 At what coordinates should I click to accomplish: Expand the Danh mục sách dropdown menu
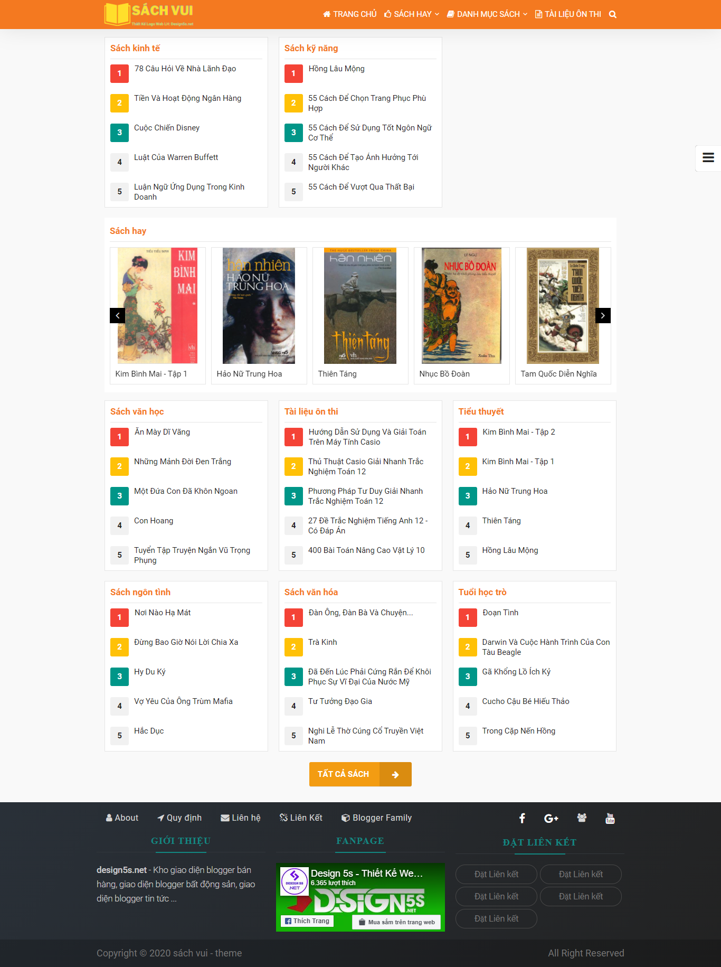point(487,14)
